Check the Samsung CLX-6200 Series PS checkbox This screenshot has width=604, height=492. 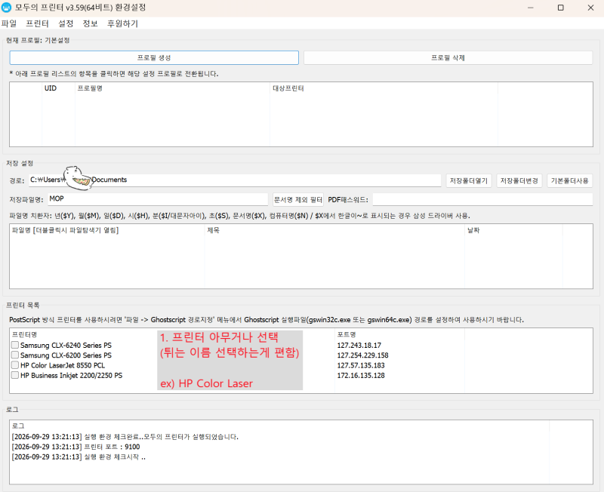click(x=15, y=355)
